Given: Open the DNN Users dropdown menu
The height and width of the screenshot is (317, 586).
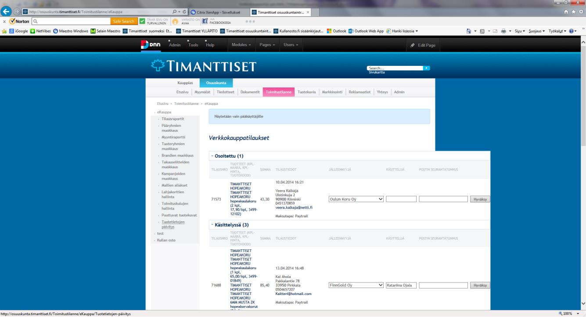Looking at the screenshot, I should [291, 45].
